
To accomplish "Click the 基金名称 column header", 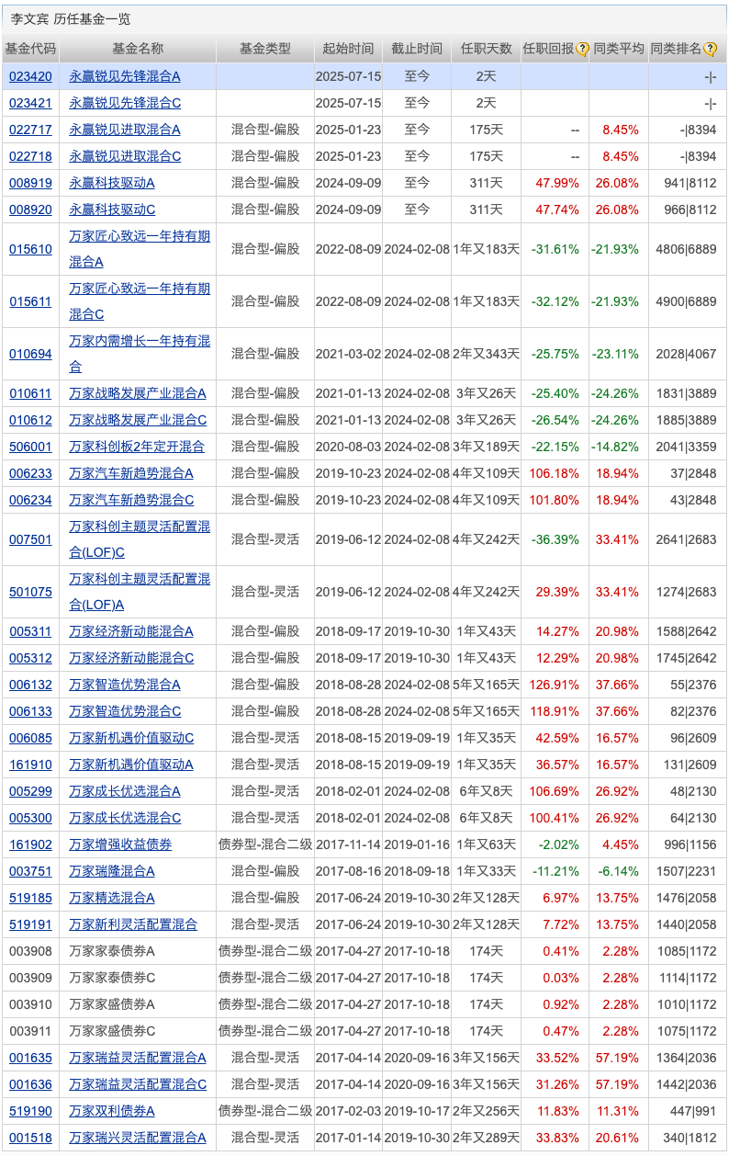I will (138, 49).
